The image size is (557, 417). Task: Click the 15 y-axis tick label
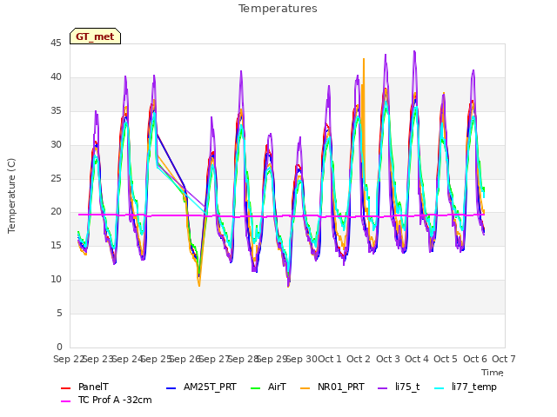[x=56, y=245]
